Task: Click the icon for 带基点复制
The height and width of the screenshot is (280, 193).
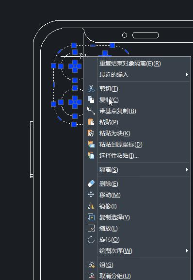Action: pyautogui.click(x=91, y=111)
